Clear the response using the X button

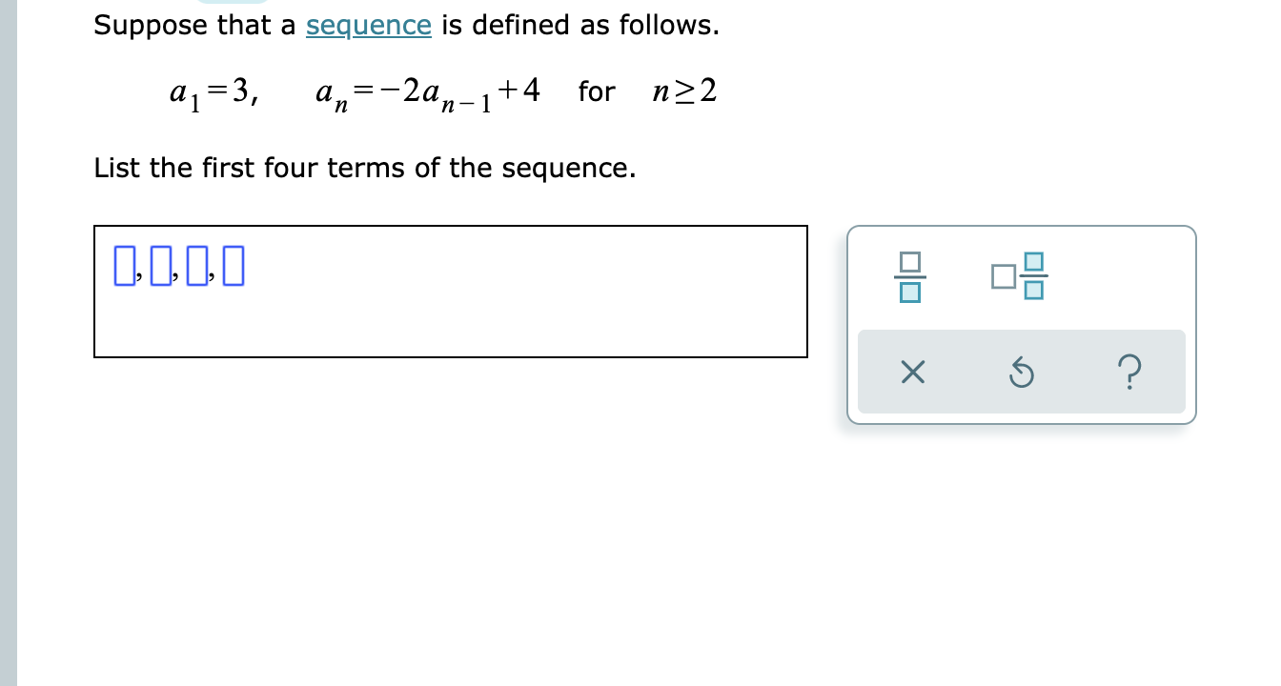pos(912,373)
